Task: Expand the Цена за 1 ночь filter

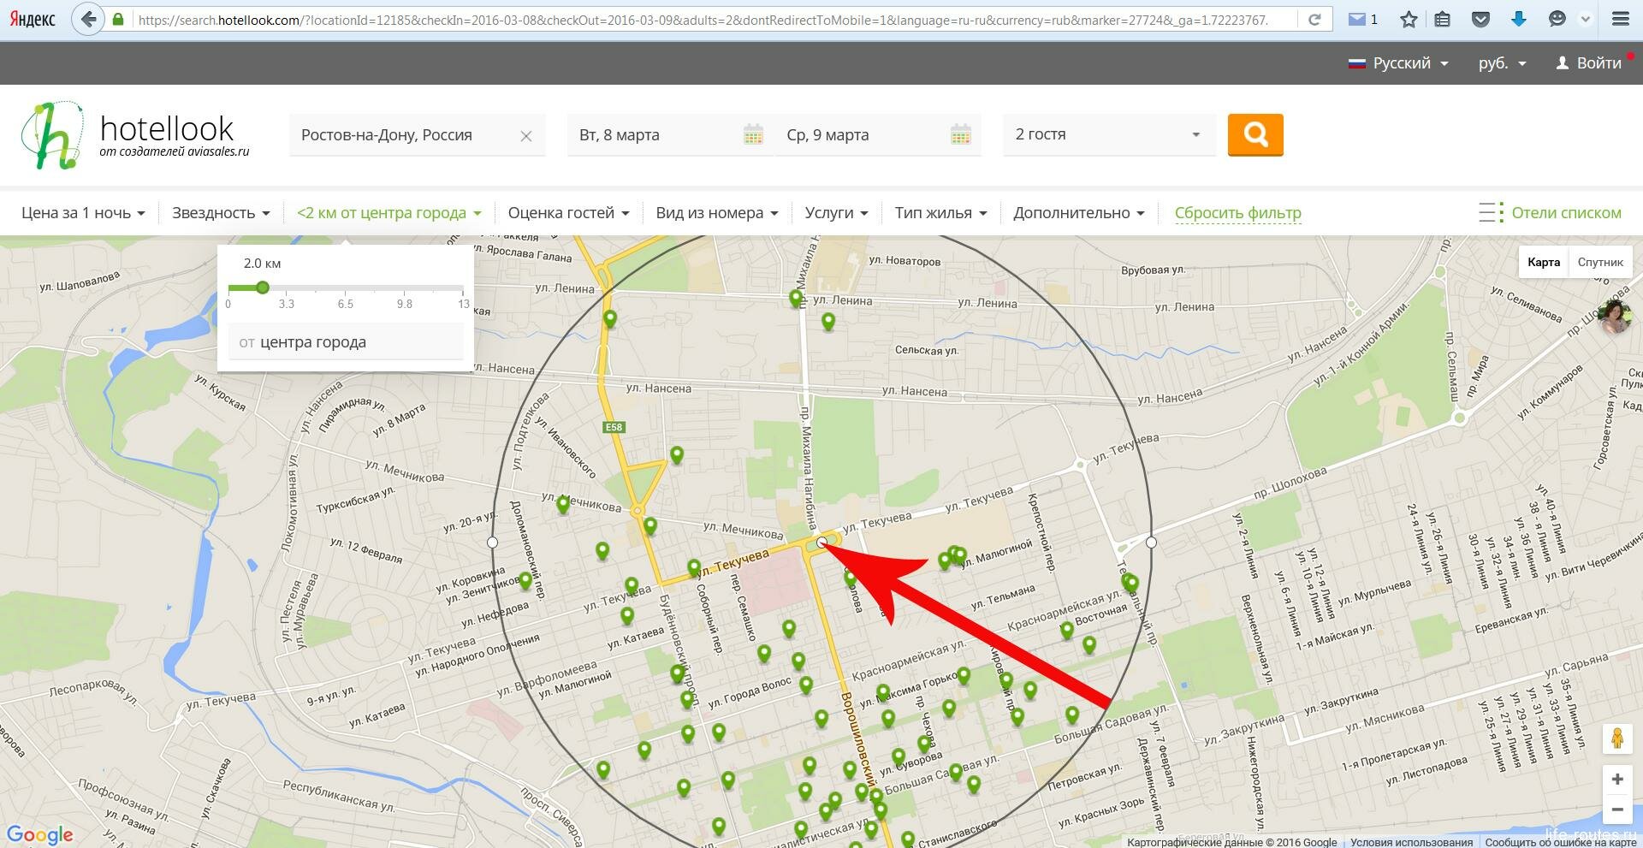Action: [83, 213]
